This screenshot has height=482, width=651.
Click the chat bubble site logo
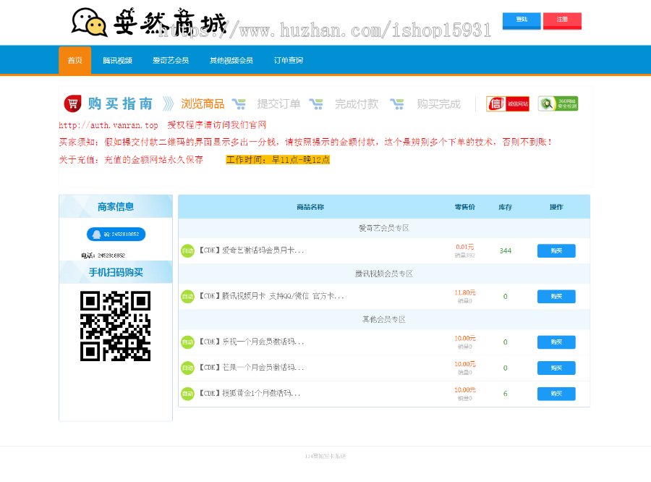[89, 22]
